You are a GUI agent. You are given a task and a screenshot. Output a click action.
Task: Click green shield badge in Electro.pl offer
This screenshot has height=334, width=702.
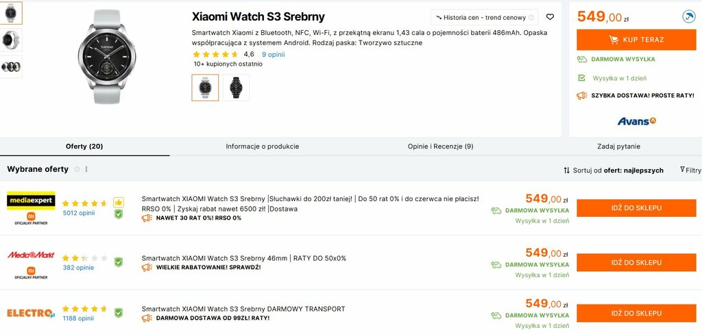(x=118, y=313)
